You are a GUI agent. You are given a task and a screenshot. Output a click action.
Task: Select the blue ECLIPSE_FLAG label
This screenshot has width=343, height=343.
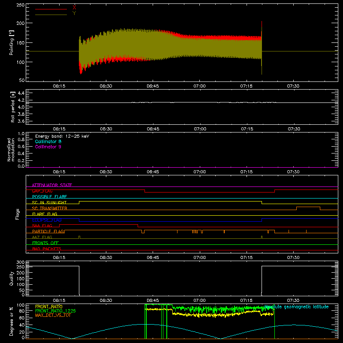[47, 220]
